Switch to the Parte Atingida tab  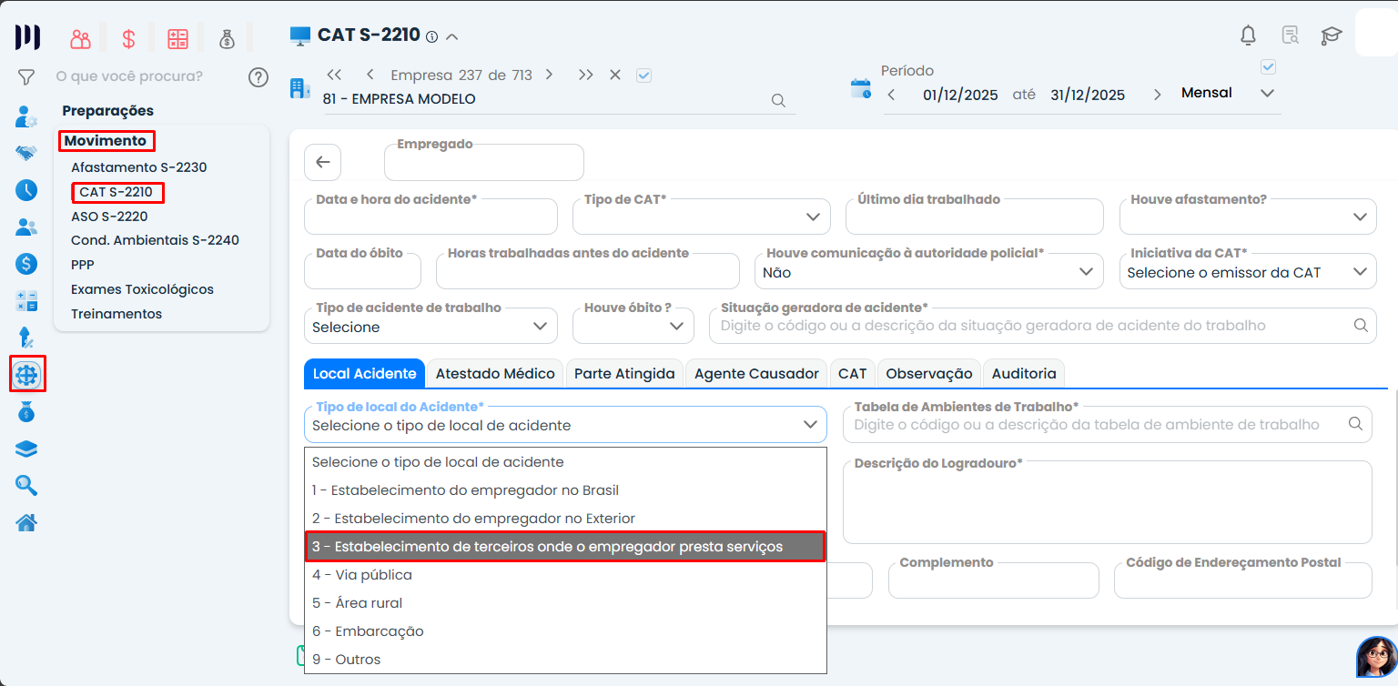[x=624, y=373]
